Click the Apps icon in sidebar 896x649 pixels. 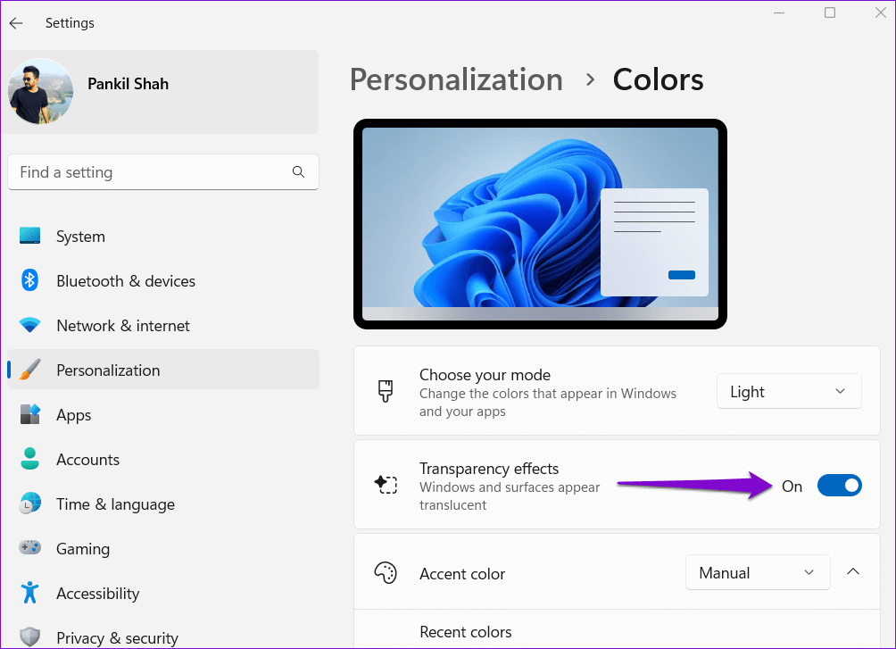[x=30, y=415]
